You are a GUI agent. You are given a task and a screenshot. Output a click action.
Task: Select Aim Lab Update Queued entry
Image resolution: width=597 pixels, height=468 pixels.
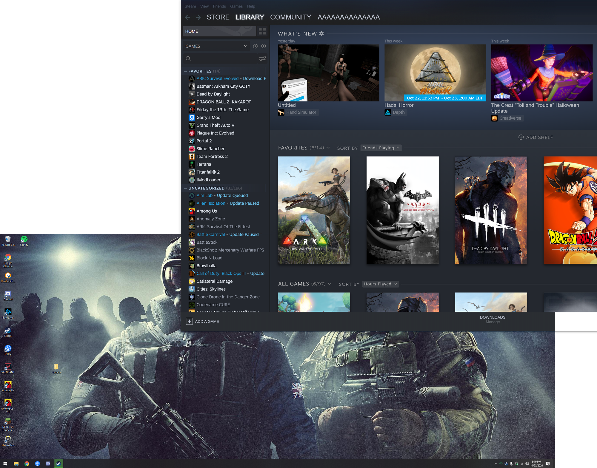coord(222,195)
